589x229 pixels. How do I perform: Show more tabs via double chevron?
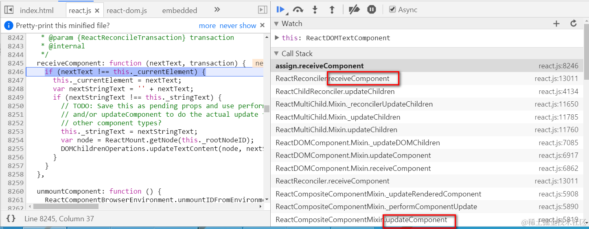click(217, 10)
